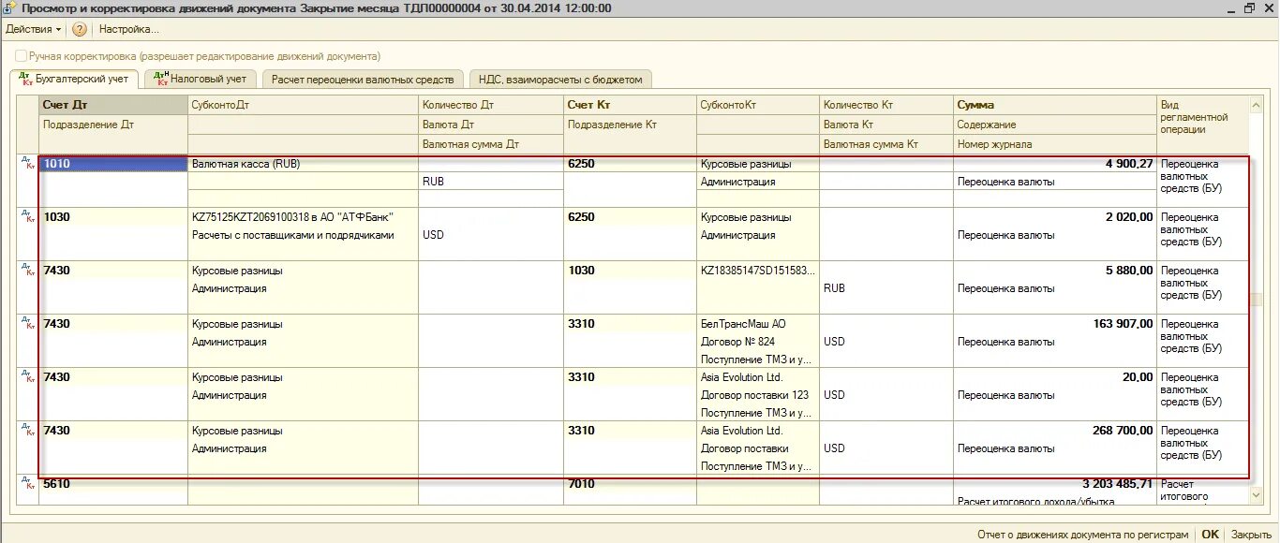Click Дт/Кт icon in row with sum 5 880,00

27,270
